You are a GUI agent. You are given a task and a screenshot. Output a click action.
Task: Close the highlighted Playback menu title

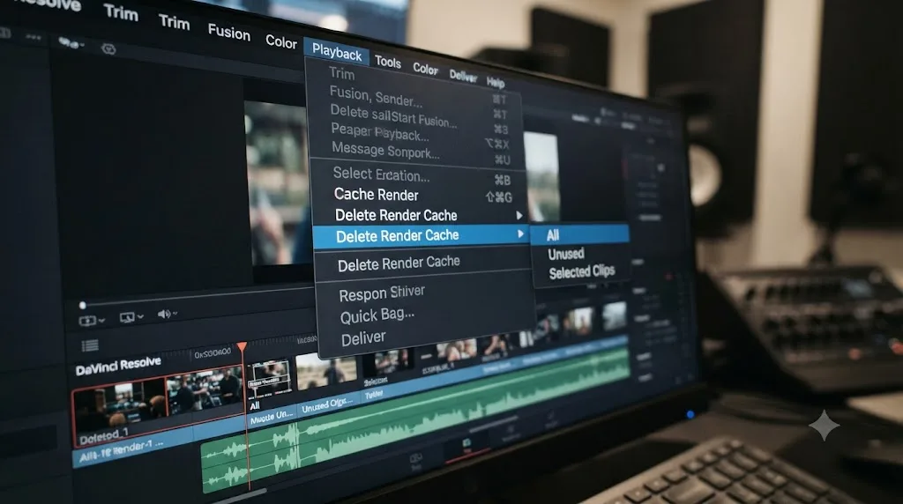(x=337, y=53)
